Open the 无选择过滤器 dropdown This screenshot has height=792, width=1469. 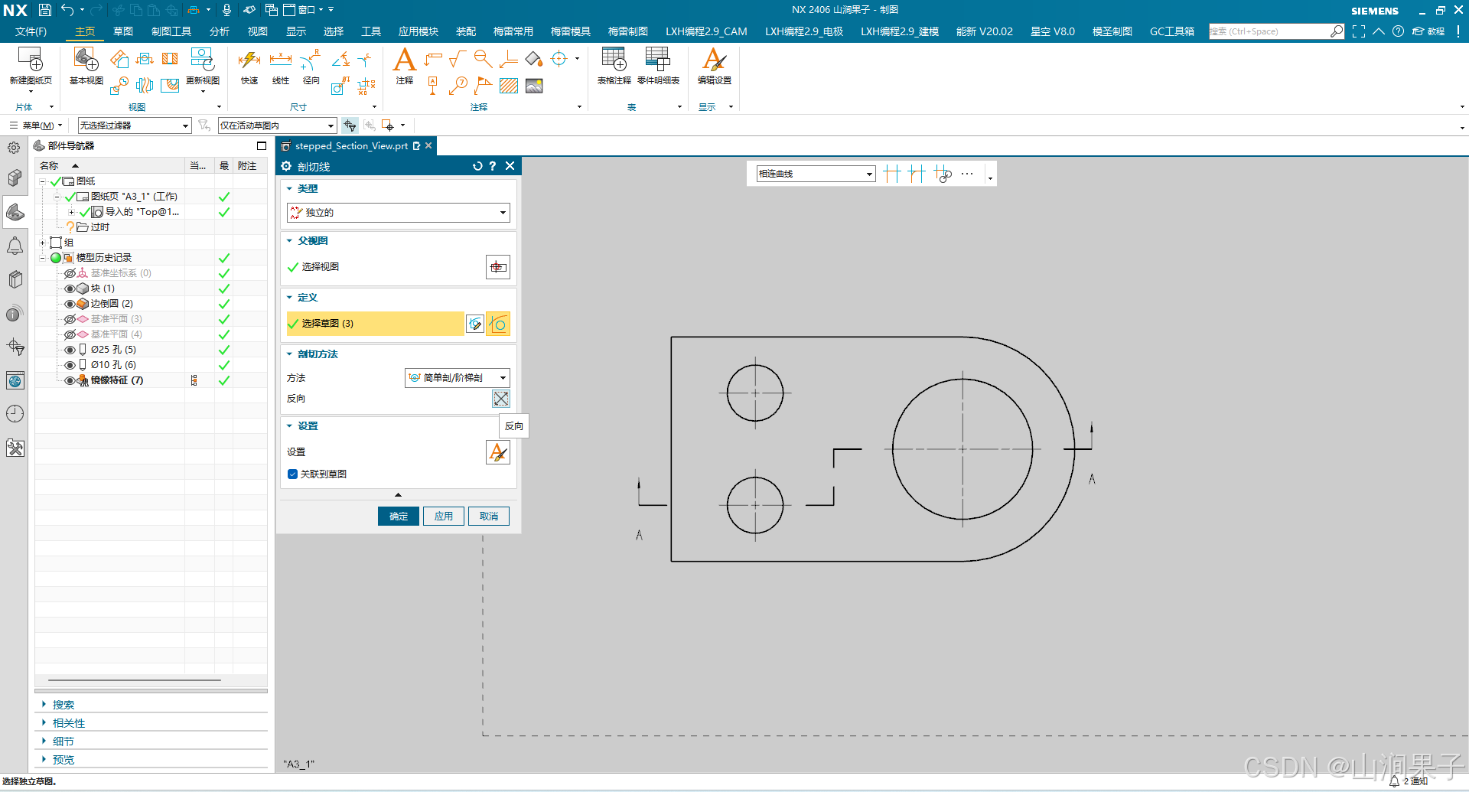(x=134, y=125)
